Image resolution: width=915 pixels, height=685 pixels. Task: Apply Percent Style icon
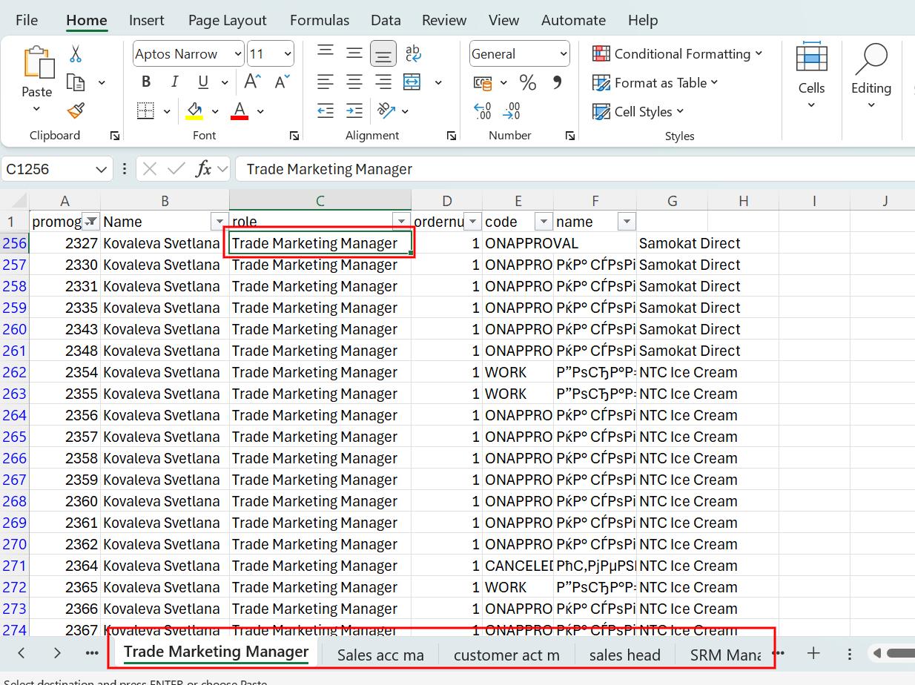coord(528,82)
